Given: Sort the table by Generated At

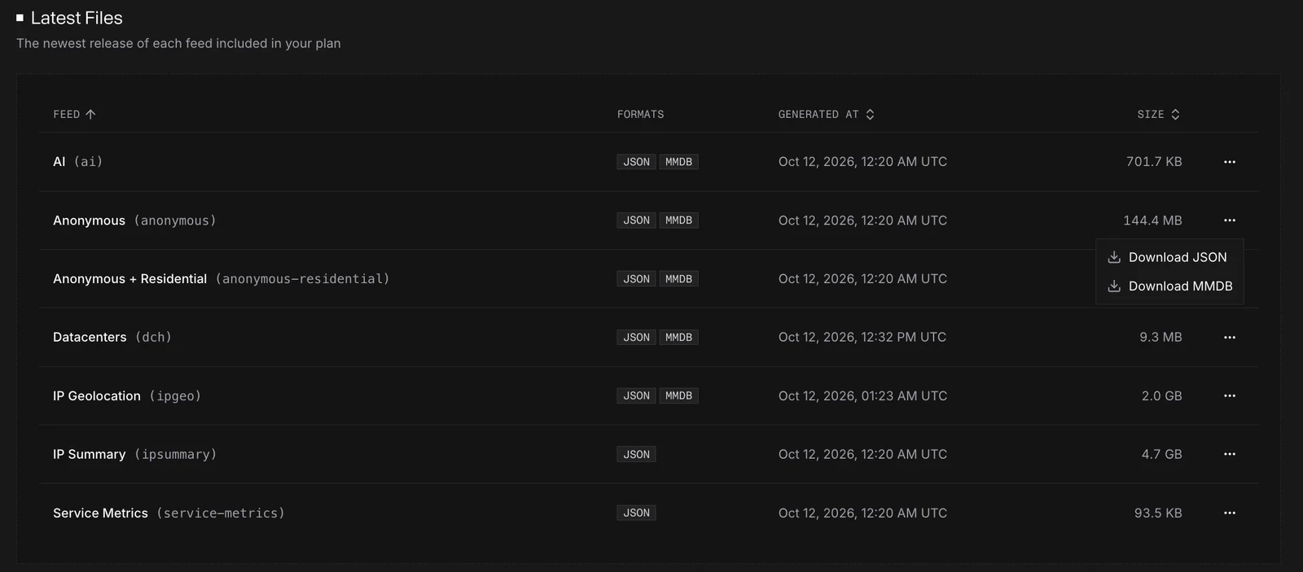Looking at the screenshot, I should (x=826, y=115).
